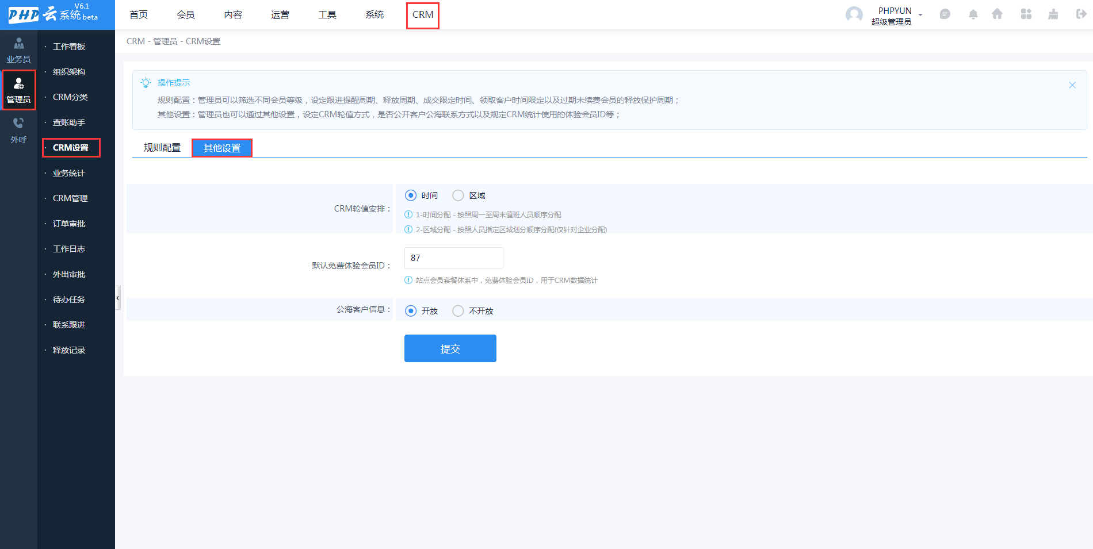Viewport: 1093px width, 549px height.
Task: Click the 2-区域分配 hint text
Action: tap(511, 230)
